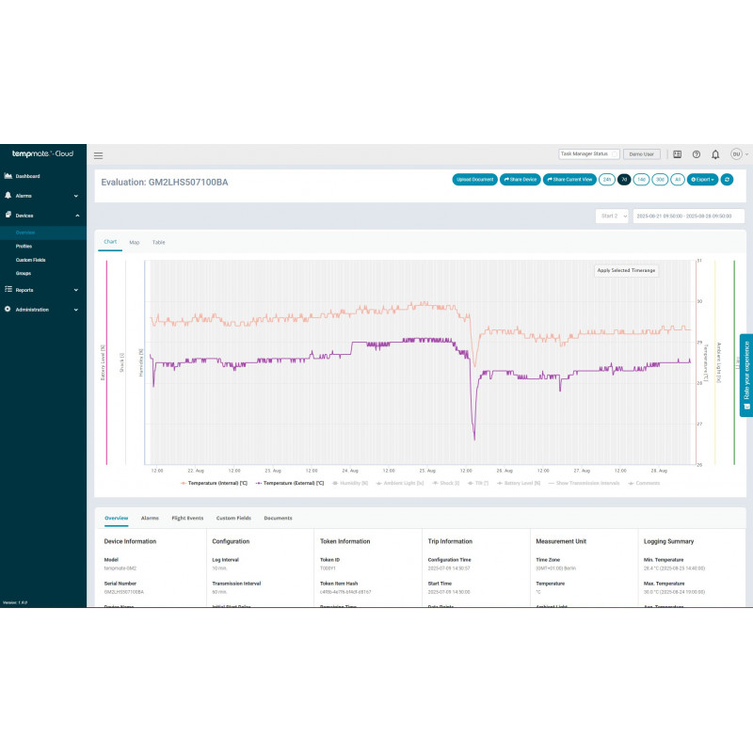Select the 14d time range

pos(641,179)
